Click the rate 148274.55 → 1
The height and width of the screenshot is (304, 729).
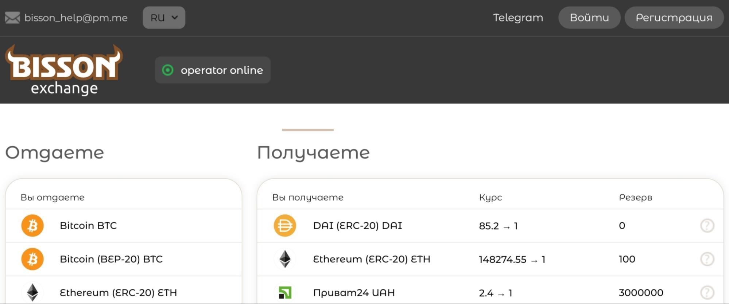tap(512, 260)
